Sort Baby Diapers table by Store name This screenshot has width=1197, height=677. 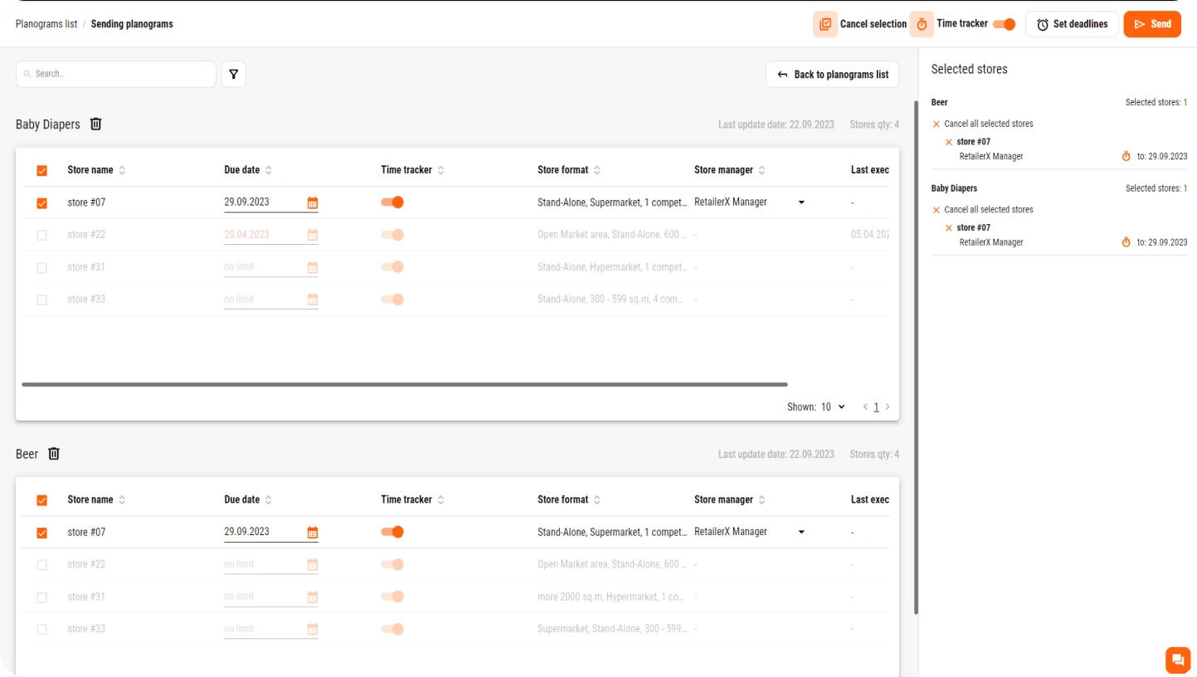122,170
